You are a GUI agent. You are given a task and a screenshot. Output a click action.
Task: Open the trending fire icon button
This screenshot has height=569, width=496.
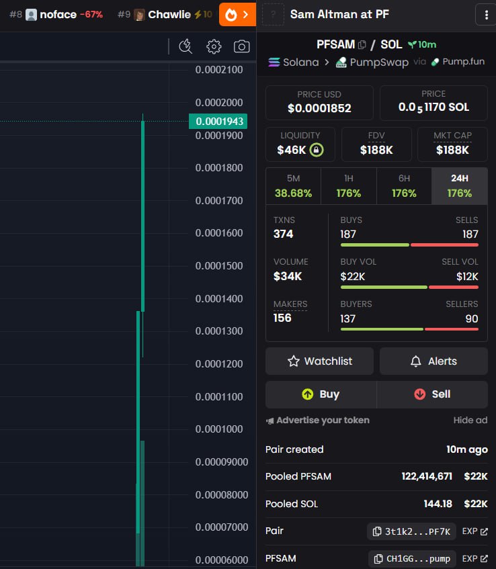(237, 15)
